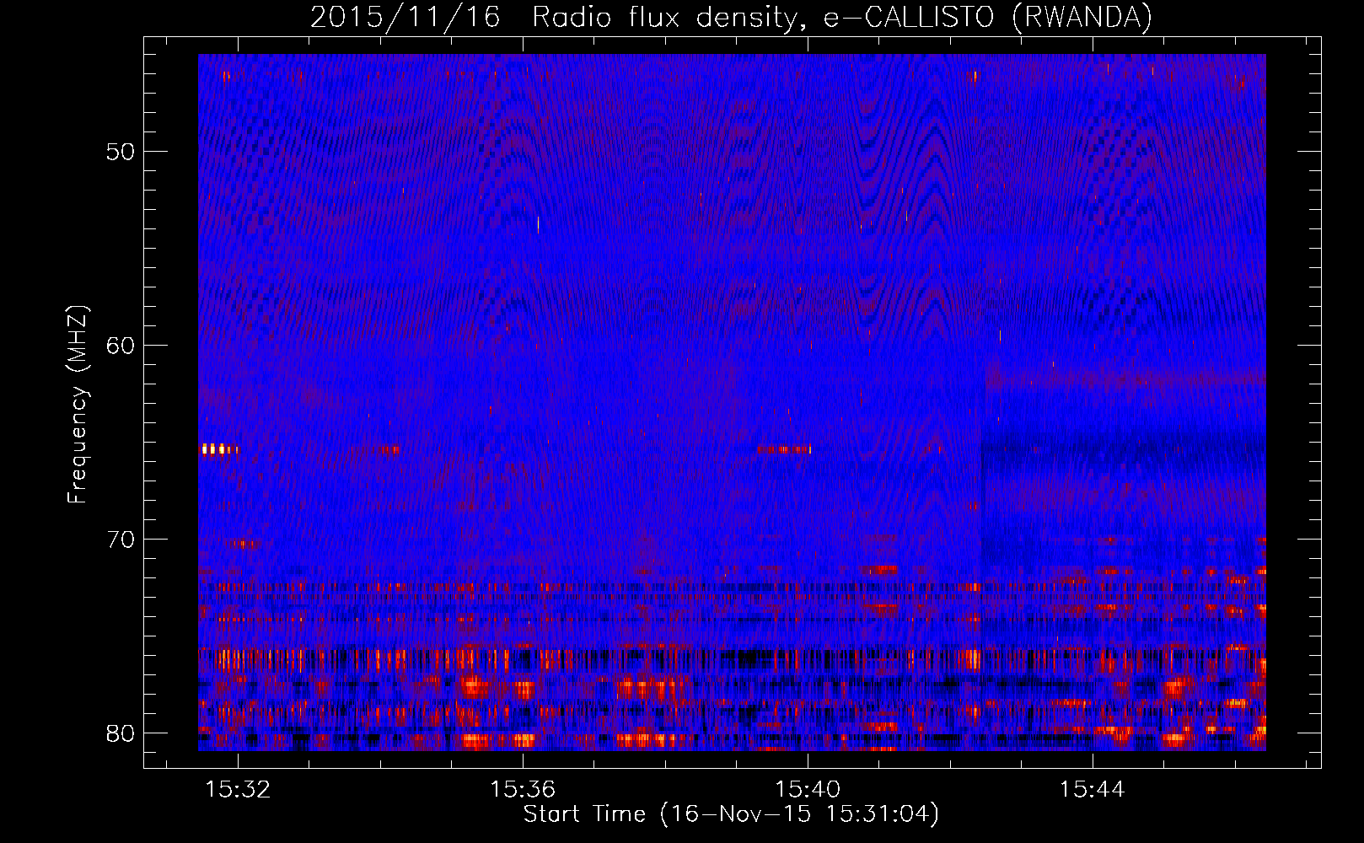Click the bright yellow burst near 65 MHz at start

(x=218, y=449)
